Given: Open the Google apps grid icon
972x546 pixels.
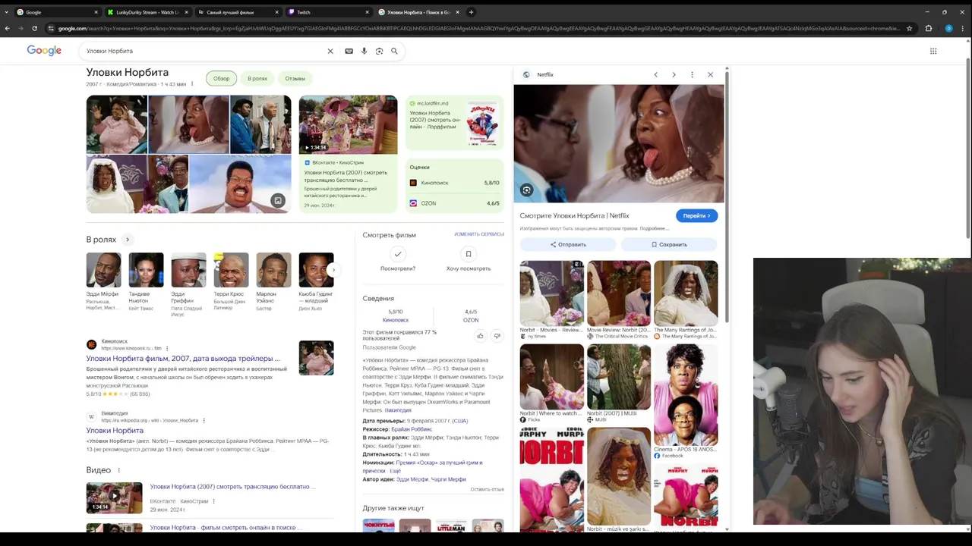Looking at the screenshot, I should click(933, 51).
